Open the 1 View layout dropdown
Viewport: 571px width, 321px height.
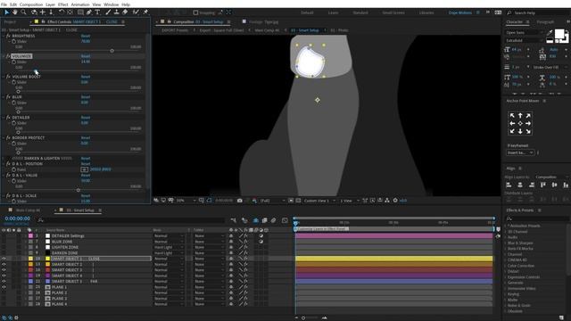(x=350, y=201)
